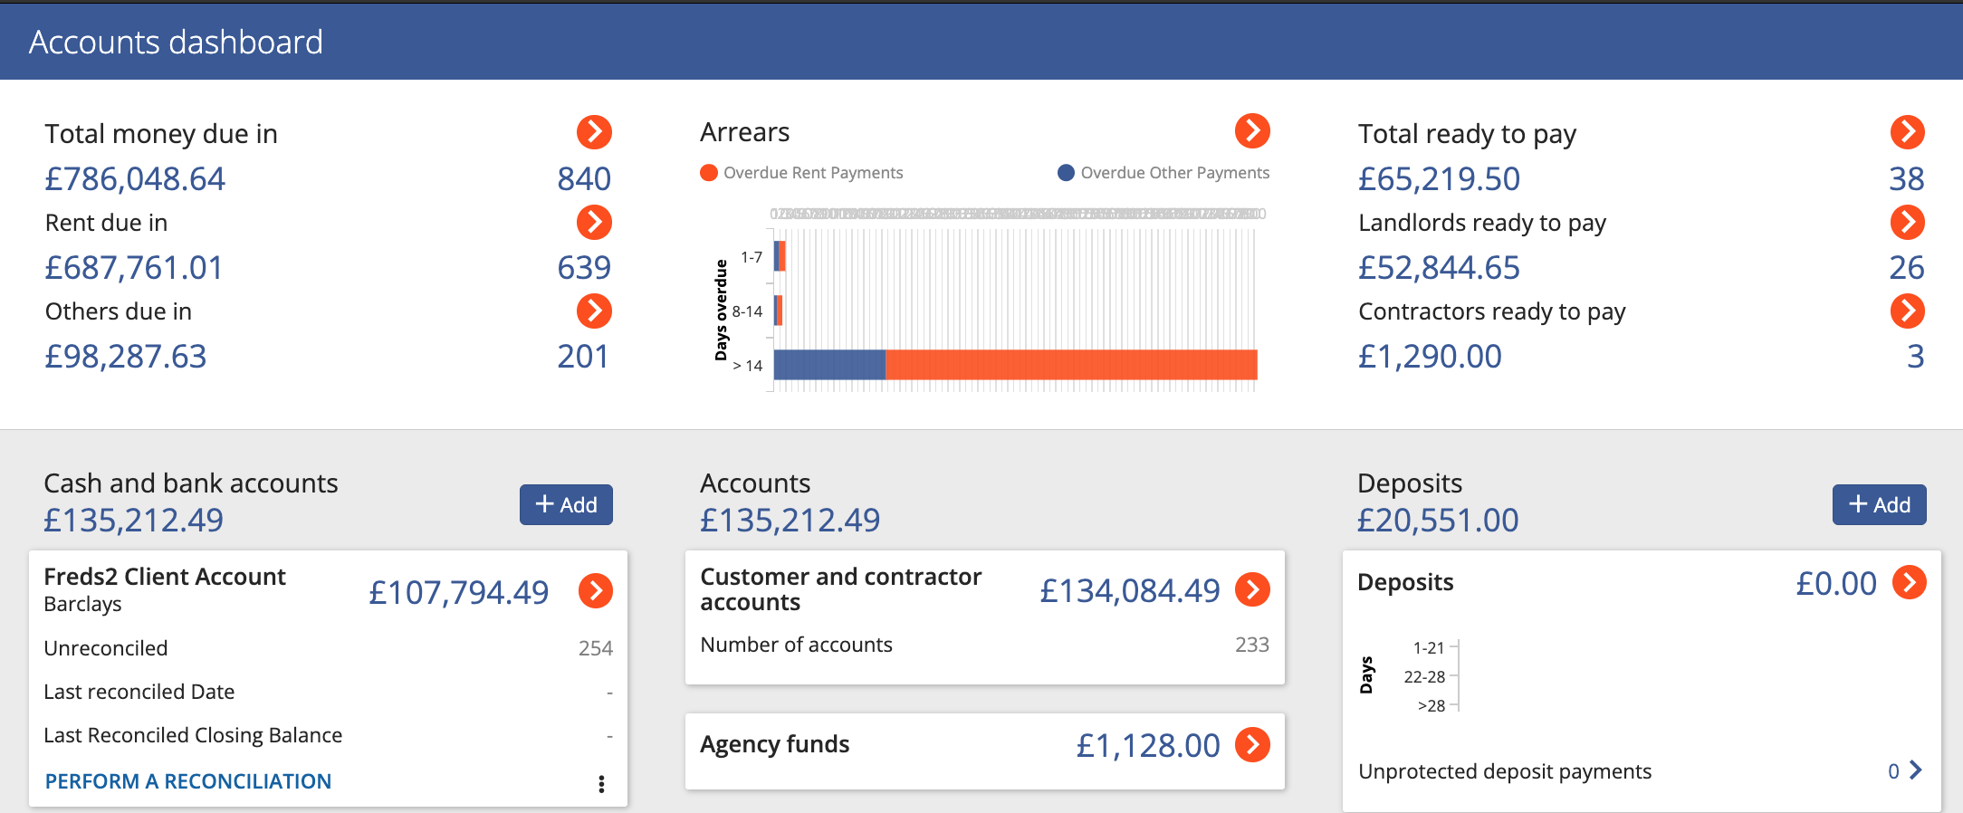Open the Others due in arrow icon
Screen dimensions: 1963x813
coord(594,311)
